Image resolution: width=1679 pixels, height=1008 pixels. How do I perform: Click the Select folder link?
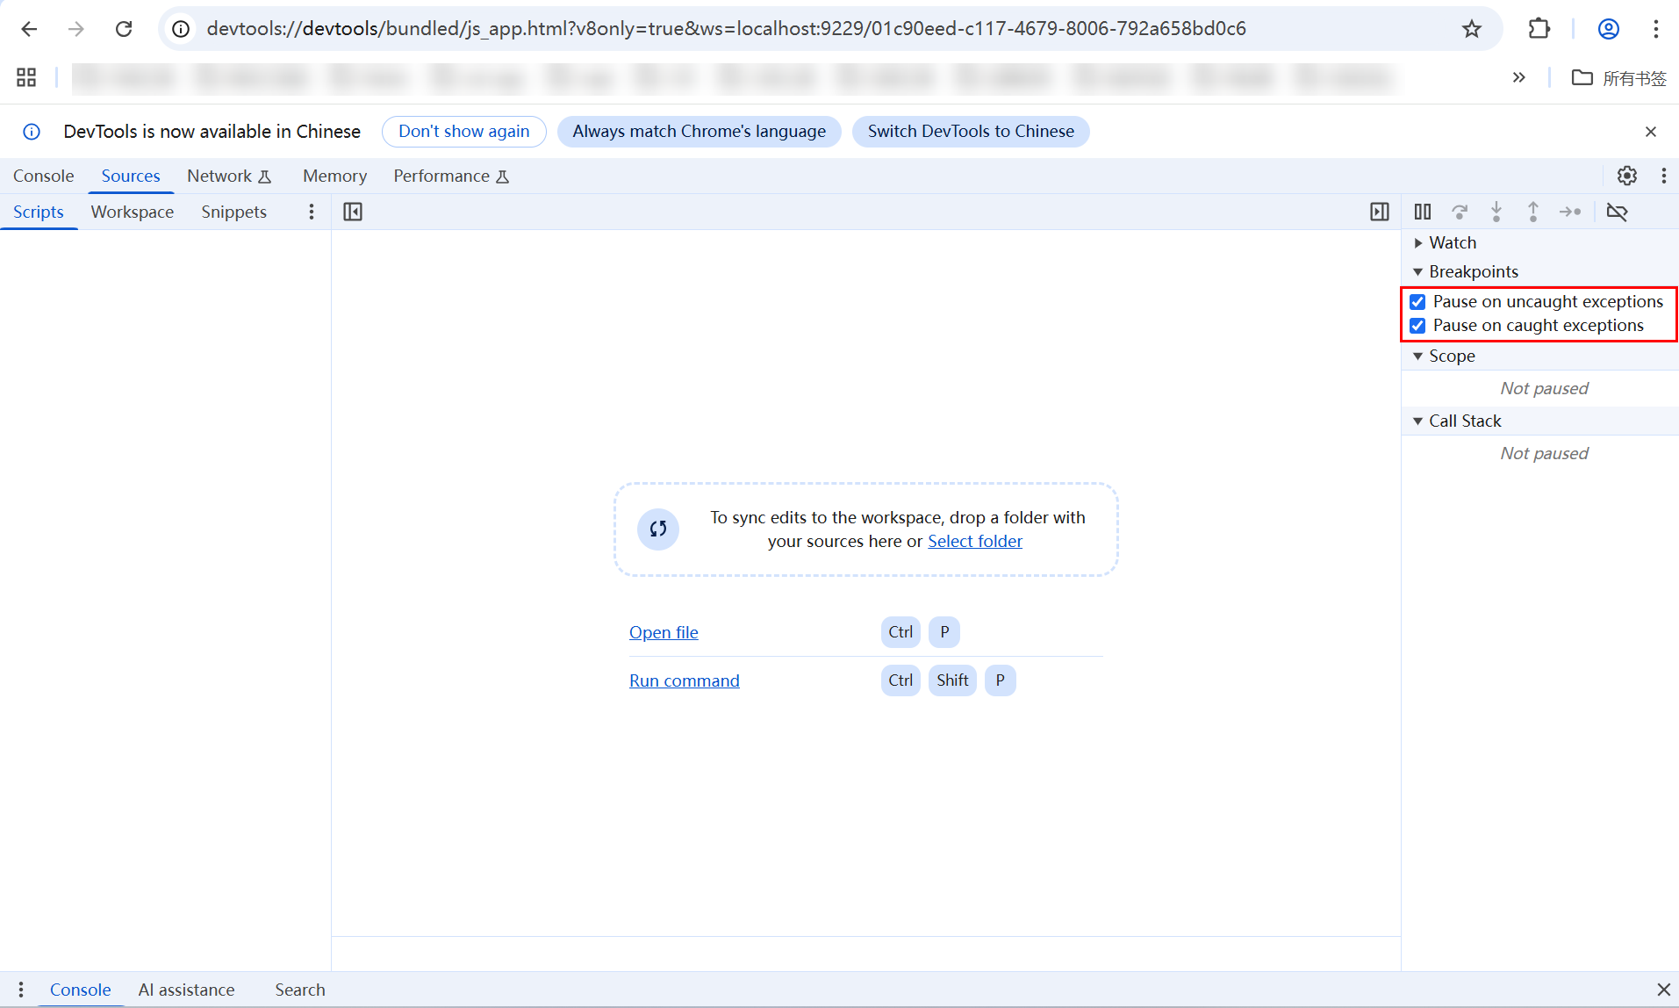[974, 541]
